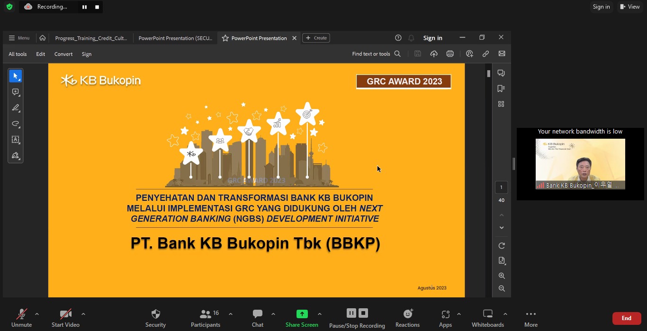Open the comments panel icon
647x331 pixels.
(501, 73)
